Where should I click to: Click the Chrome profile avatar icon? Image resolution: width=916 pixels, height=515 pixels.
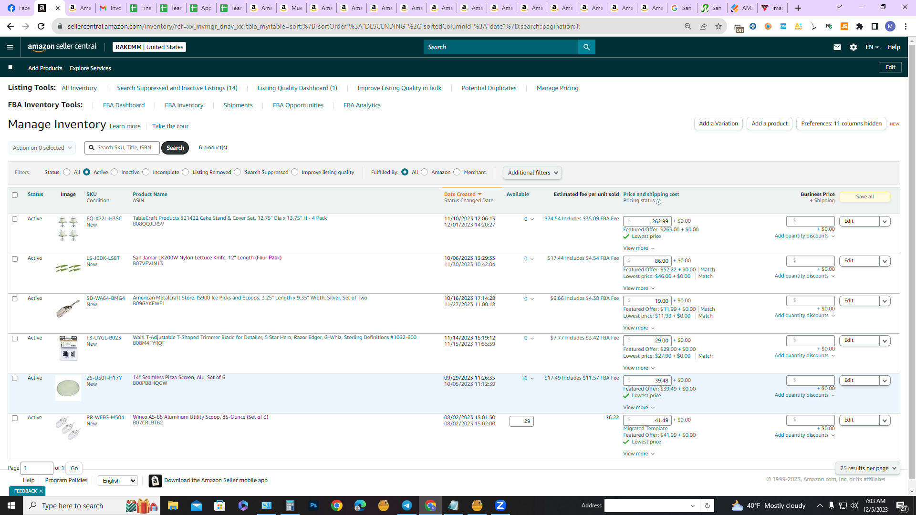(x=890, y=26)
